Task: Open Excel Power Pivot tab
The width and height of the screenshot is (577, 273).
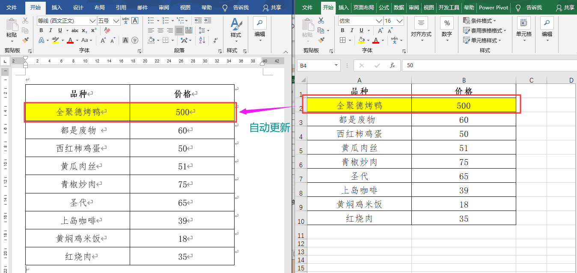Action: pos(494,8)
